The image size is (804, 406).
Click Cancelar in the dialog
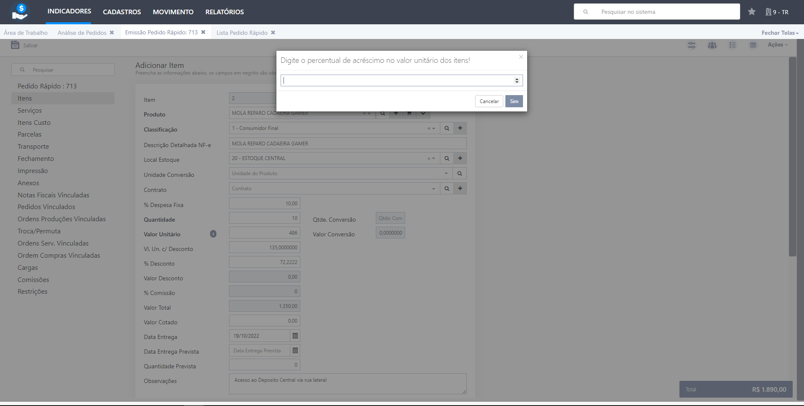tap(489, 101)
